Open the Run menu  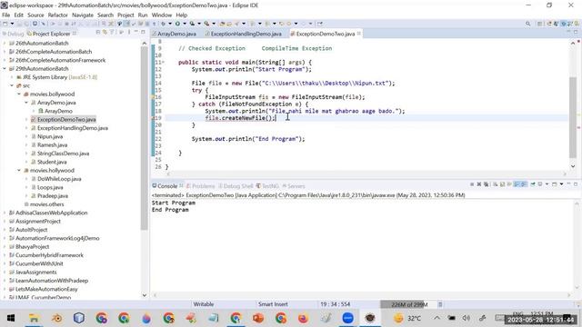pos(143,15)
